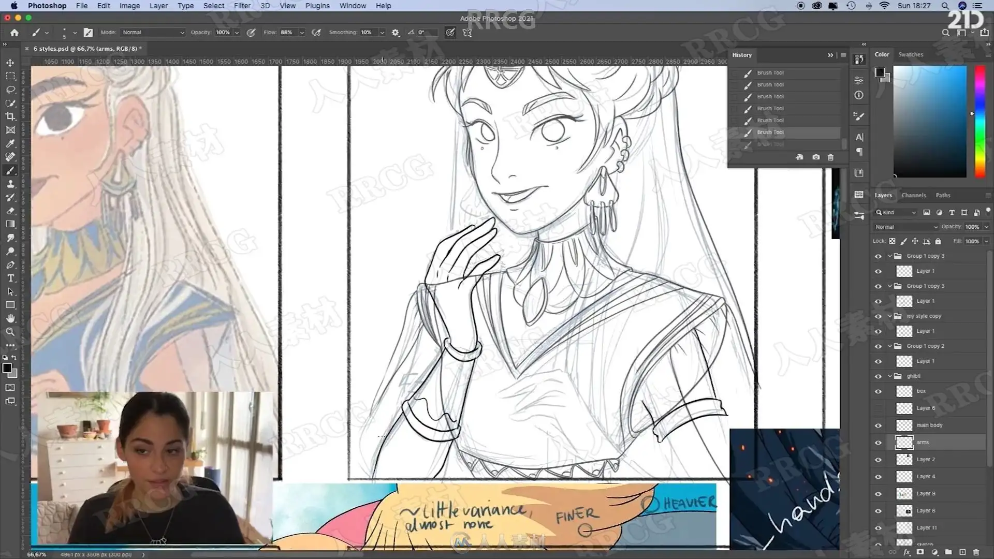The height and width of the screenshot is (559, 994).
Task: Pick a color in the Color panel field
Action: (x=930, y=122)
